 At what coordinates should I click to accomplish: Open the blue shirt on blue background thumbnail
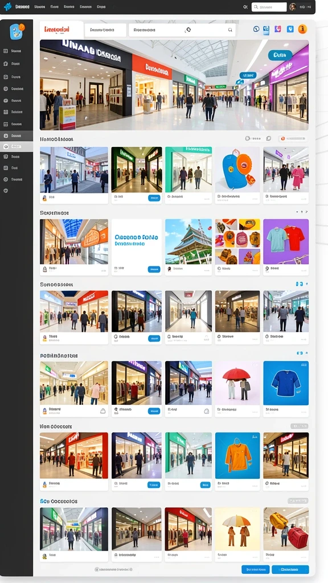286,383
